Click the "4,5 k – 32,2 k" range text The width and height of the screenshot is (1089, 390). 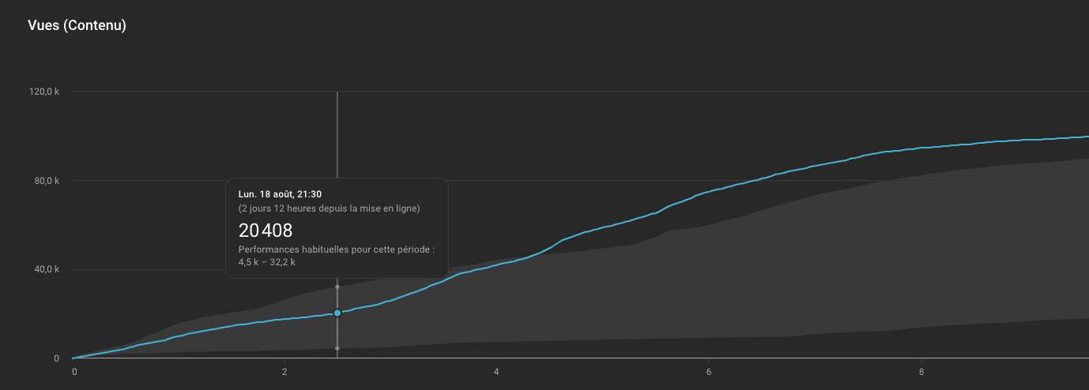[267, 262]
